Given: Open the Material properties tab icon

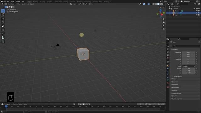Looking at the screenshot, I should point(168,83).
